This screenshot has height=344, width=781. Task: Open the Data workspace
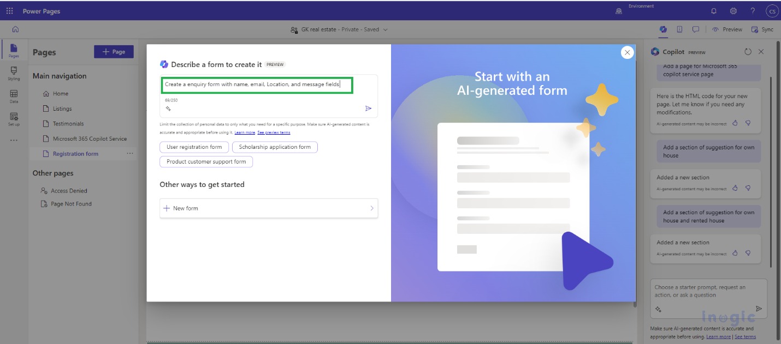point(14,96)
